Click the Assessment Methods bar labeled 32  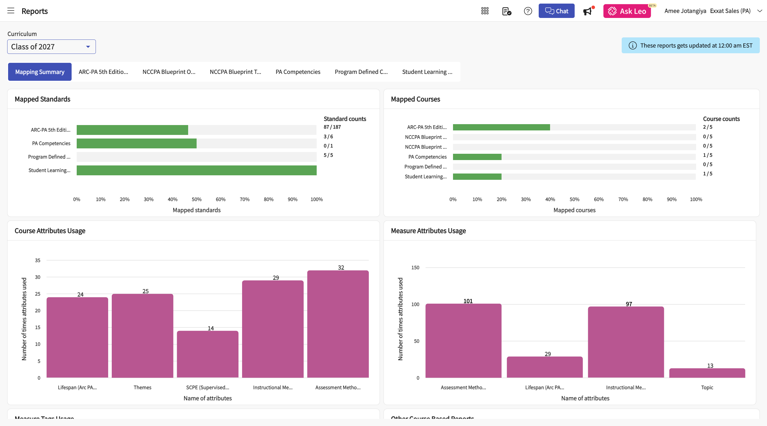coord(338,324)
